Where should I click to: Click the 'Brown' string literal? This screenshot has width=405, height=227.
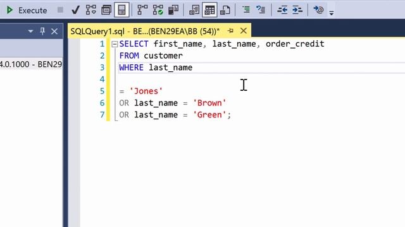pyautogui.click(x=209, y=103)
